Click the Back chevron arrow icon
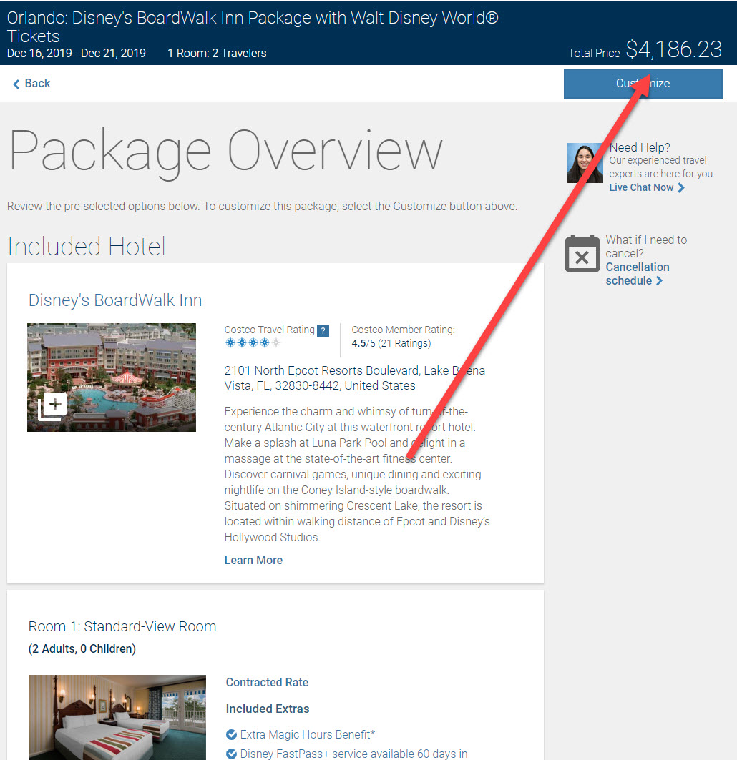The image size is (737, 760). (x=16, y=84)
